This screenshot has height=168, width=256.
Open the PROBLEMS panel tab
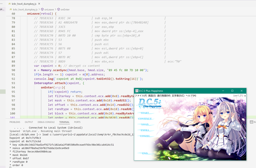15,122
